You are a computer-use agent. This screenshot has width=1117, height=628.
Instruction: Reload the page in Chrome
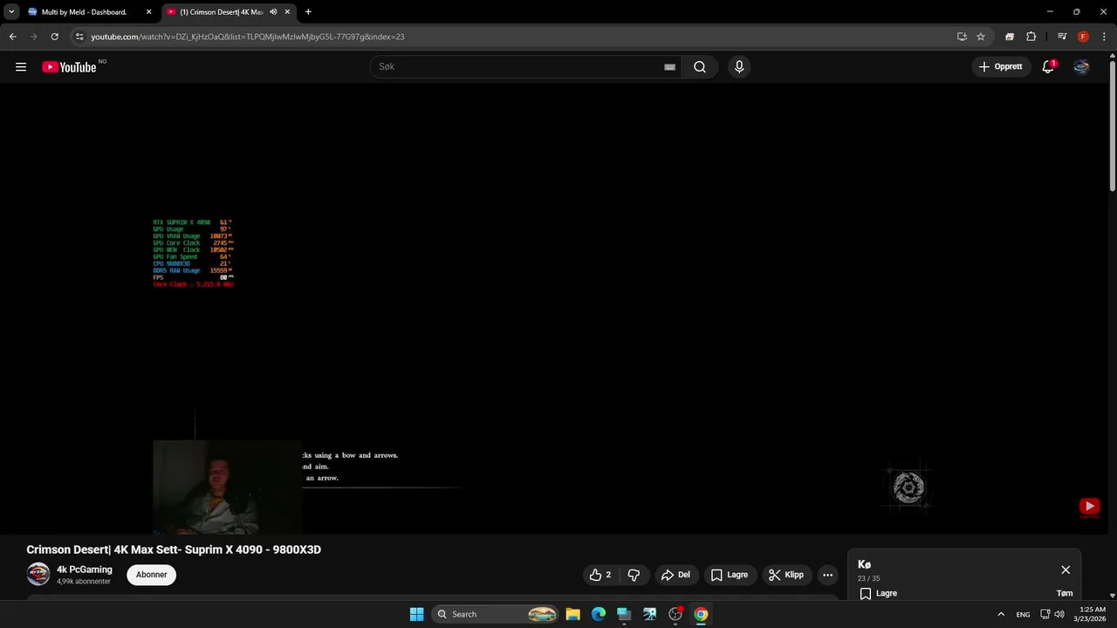click(54, 37)
